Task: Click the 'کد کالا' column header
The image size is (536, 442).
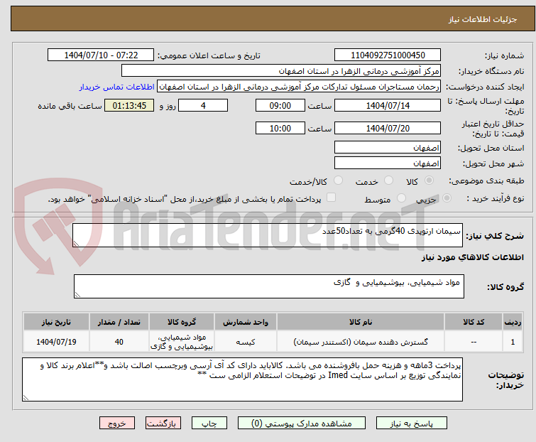Action: point(473,322)
